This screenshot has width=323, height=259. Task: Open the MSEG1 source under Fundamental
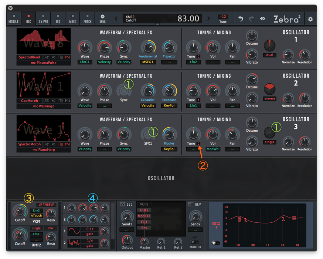(148, 62)
